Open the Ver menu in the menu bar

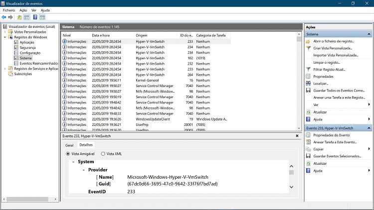point(34,10)
